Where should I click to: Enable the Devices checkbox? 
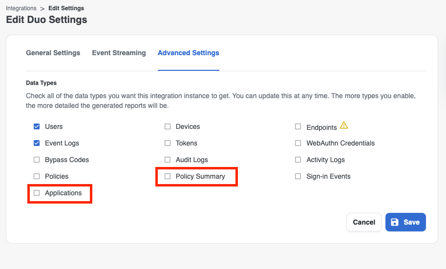coord(168,126)
